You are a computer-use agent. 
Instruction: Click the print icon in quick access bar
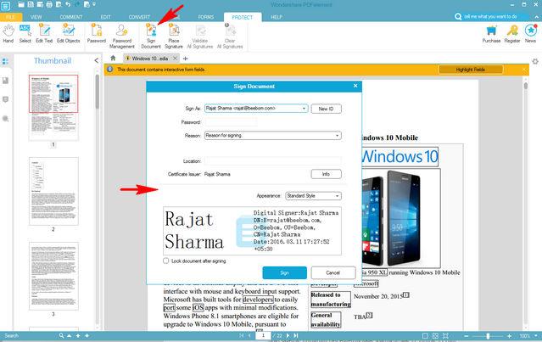click(49, 4)
